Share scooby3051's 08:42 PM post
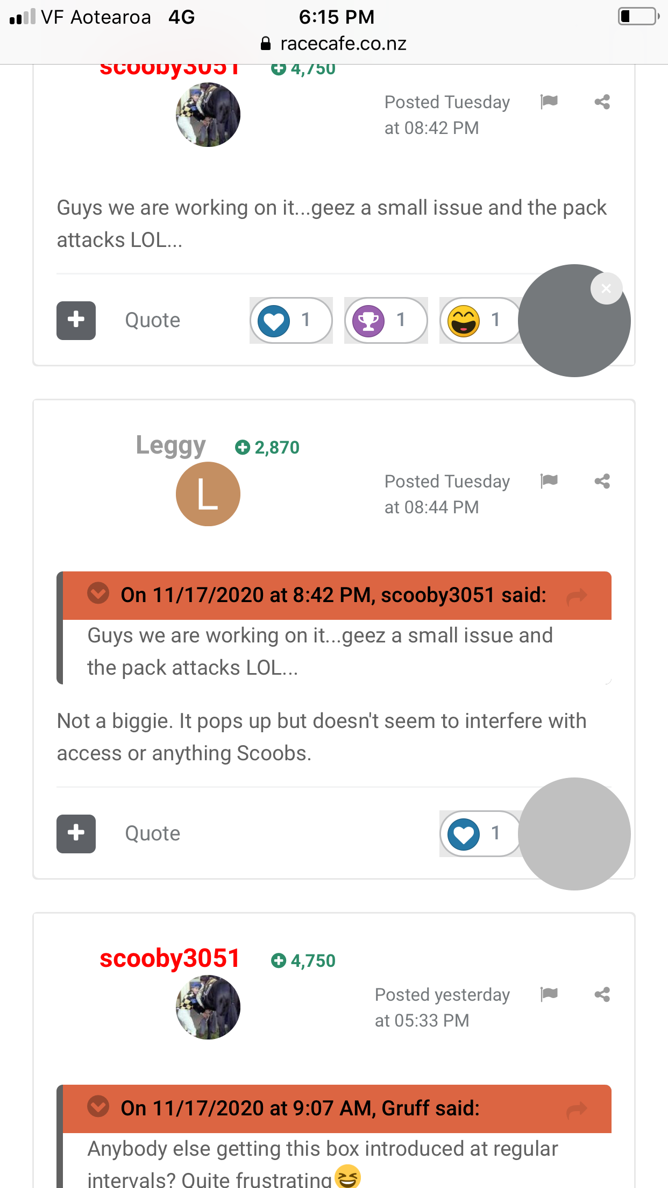This screenshot has width=668, height=1188. click(602, 102)
